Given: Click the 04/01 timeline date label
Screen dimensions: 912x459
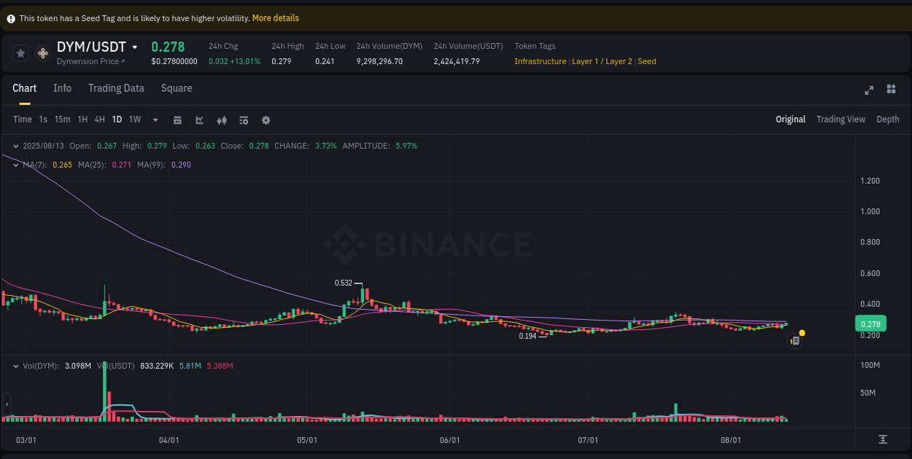Looking at the screenshot, I should 168,440.
